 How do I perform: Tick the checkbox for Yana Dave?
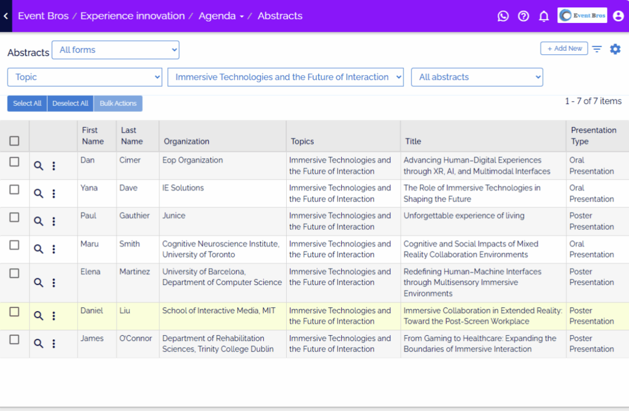pyautogui.click(x=14, y=190)
